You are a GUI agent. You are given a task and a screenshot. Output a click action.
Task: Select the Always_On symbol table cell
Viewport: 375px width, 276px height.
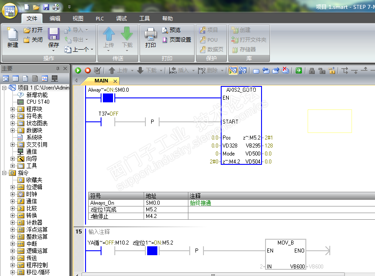click(x=116, y=203)
